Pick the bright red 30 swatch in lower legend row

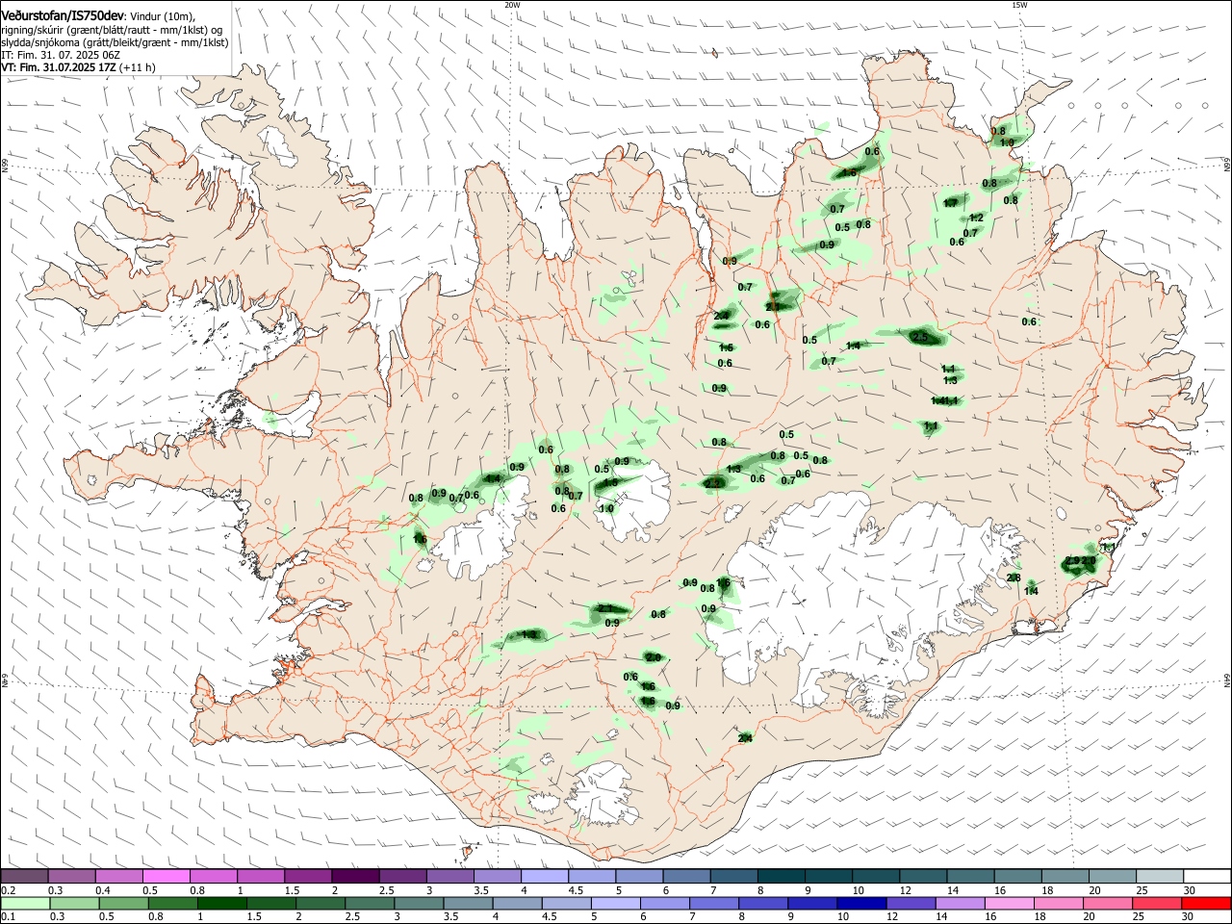tap(1205, 904)
